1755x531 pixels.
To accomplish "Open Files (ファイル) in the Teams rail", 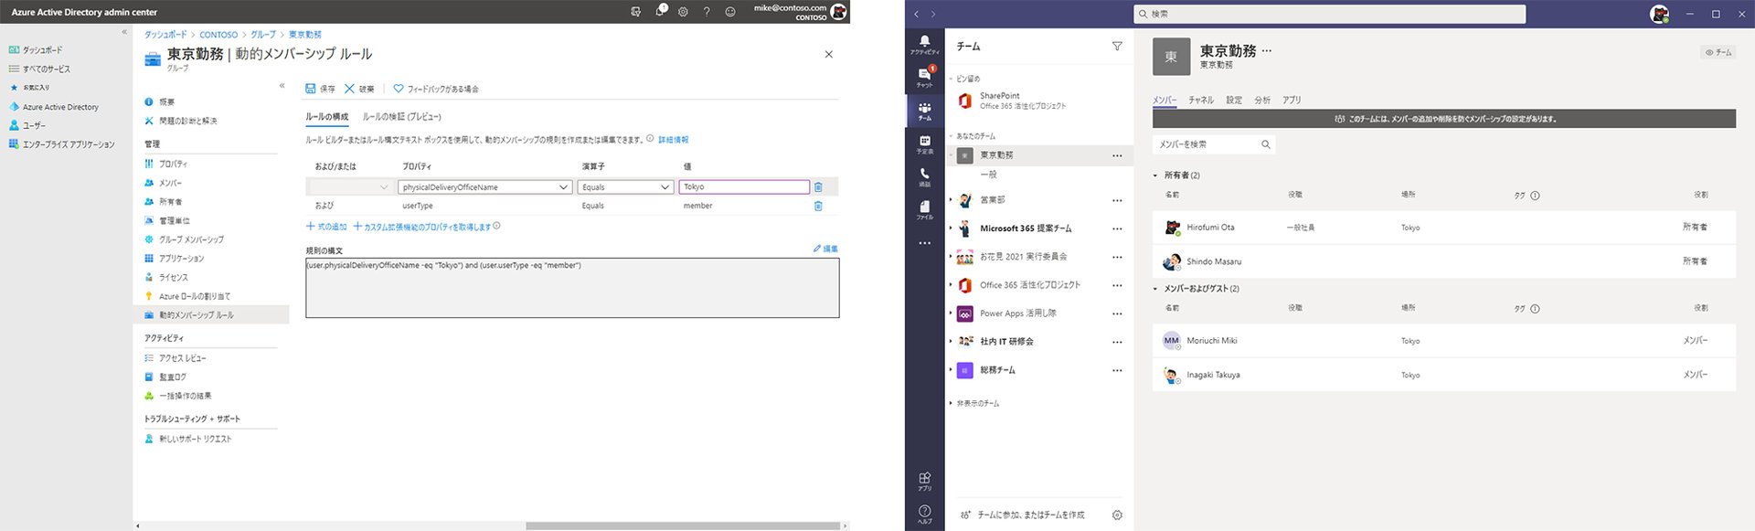I will tap(924, 209).
